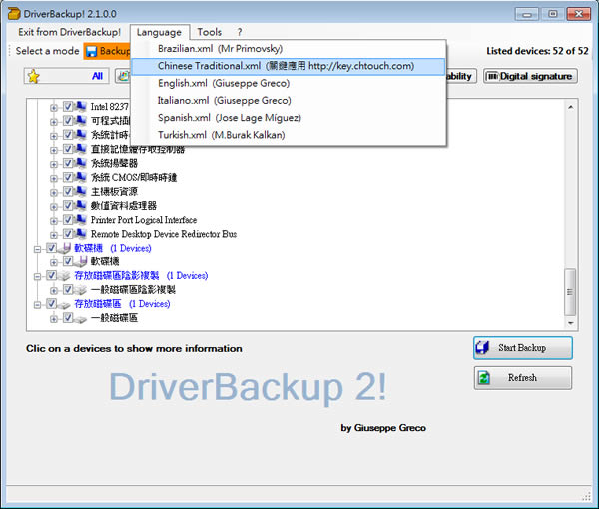Open the Tools menu
Viewport: 599px width, 509px height.
(x=209, y=32)
